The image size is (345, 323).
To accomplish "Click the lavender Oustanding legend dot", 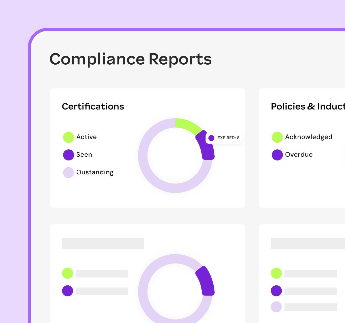I will click(68, 173).
